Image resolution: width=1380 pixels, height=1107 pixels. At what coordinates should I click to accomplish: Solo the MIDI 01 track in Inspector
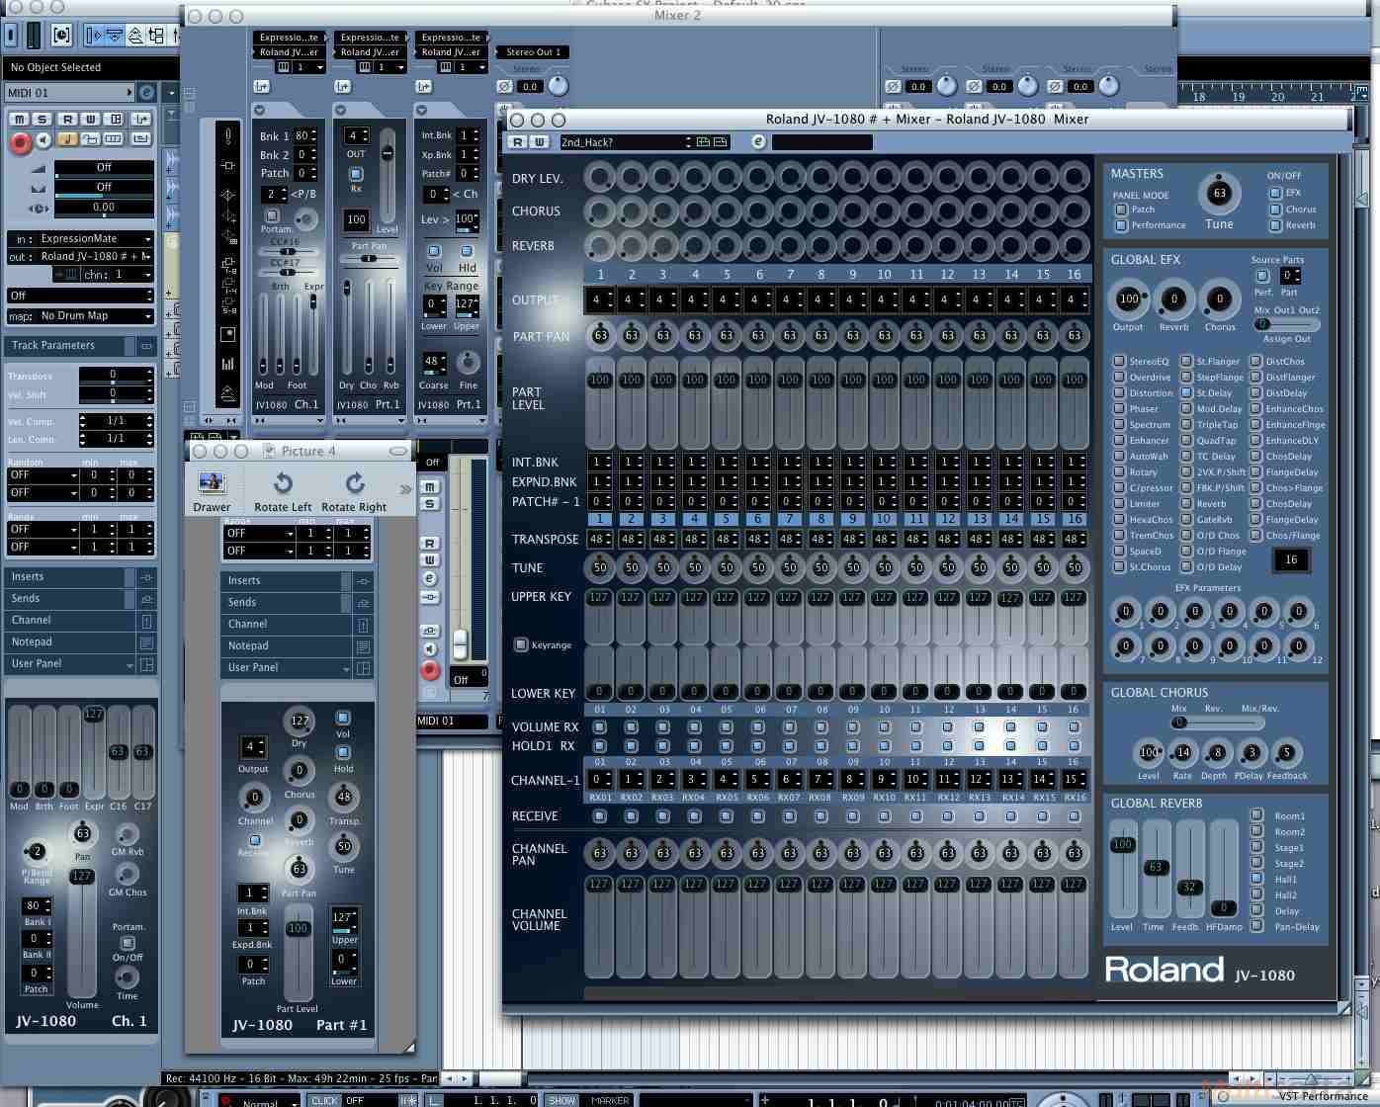(43, 119)
